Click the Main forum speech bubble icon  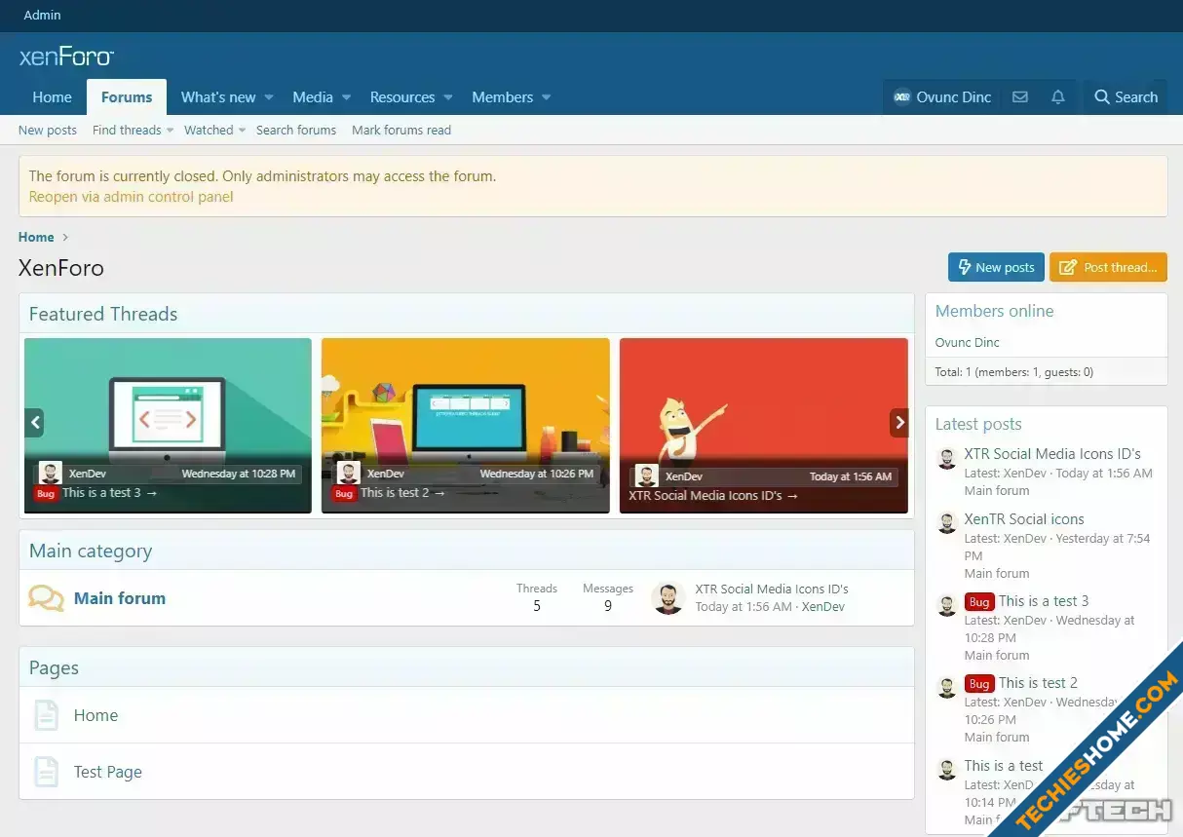(x=46, y=598)
